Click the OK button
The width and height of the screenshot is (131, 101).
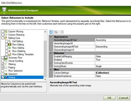109,98
